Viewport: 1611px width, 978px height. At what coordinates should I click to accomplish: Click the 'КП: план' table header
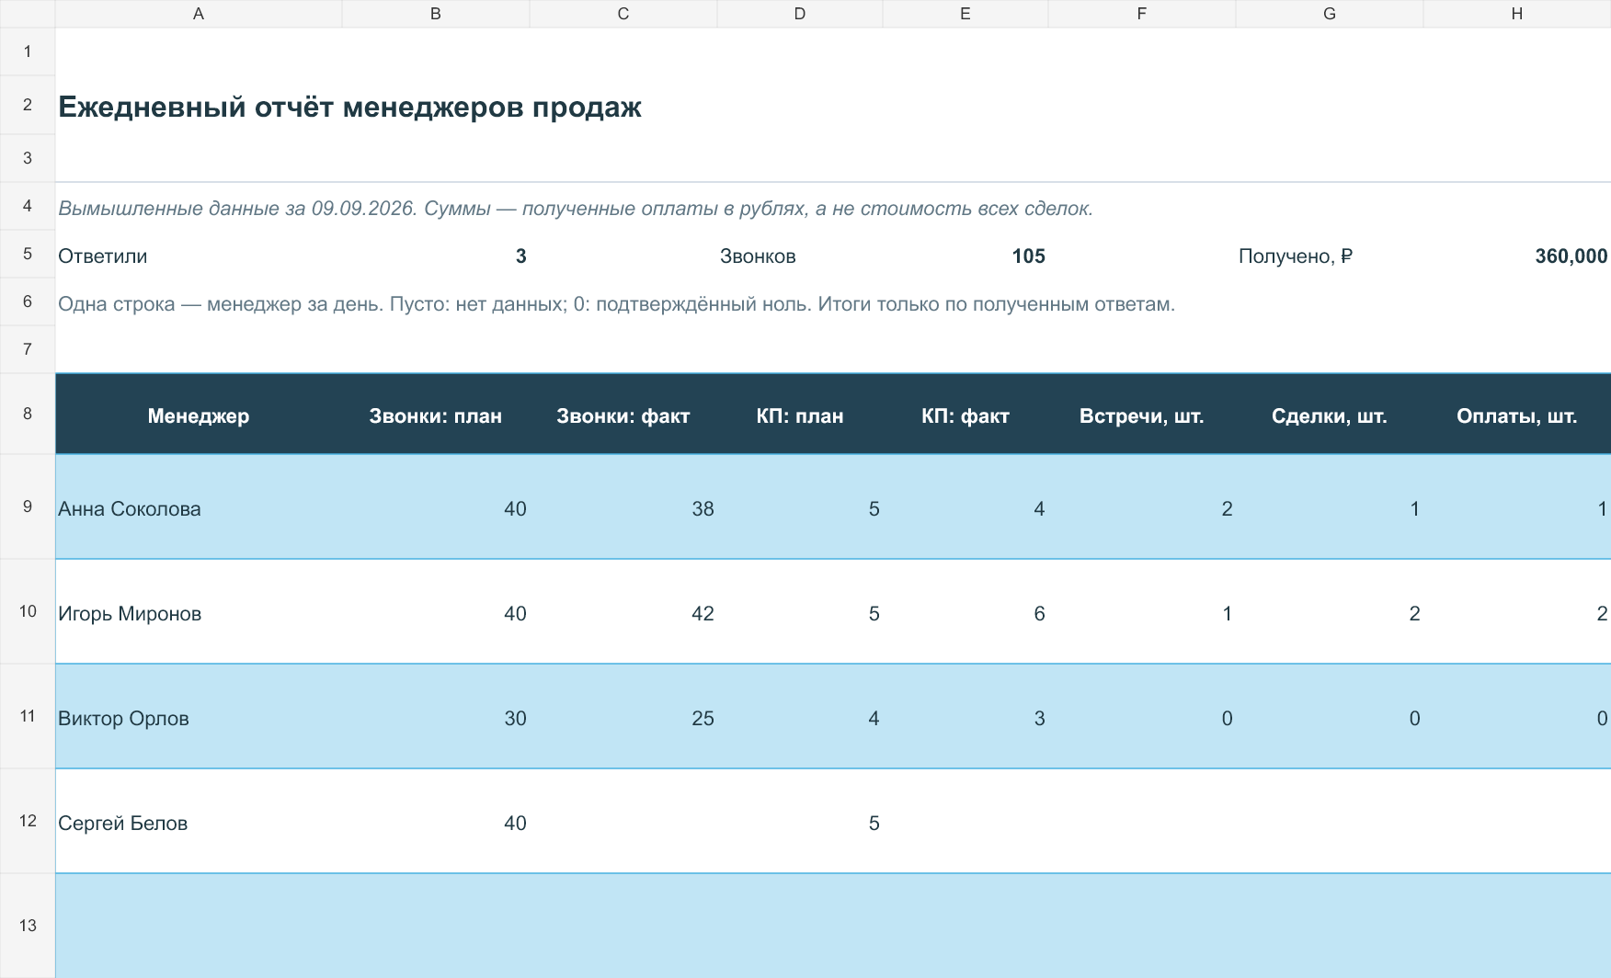[x=800, y=415]
